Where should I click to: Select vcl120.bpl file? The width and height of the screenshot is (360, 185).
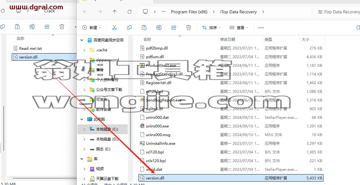pos(155,152)
